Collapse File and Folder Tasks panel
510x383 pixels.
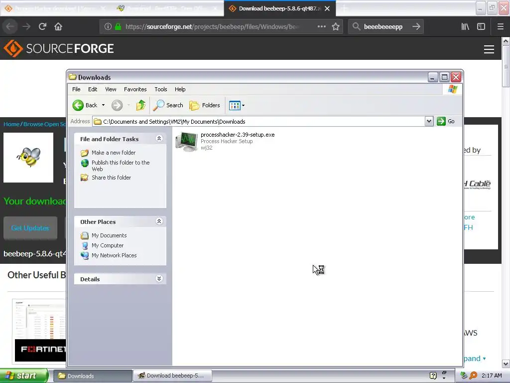click(159, 139)
